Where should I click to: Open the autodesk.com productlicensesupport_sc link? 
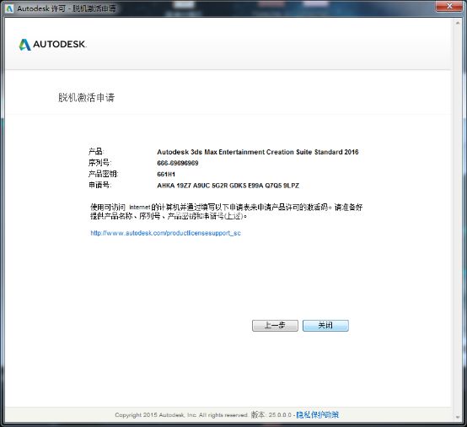click(x=165, y=233)
